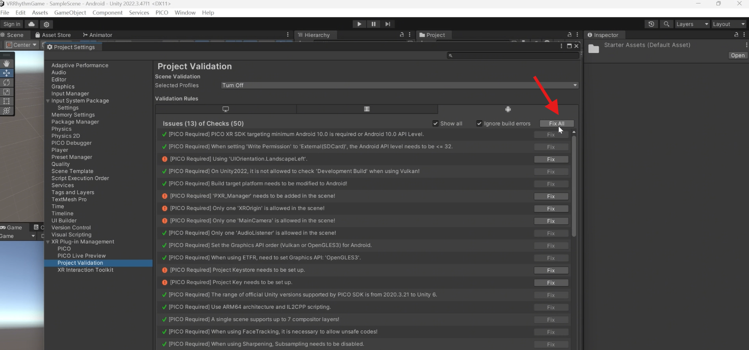Select the Move tool in Scene
The image size is (749, 350).
[6, 73]
